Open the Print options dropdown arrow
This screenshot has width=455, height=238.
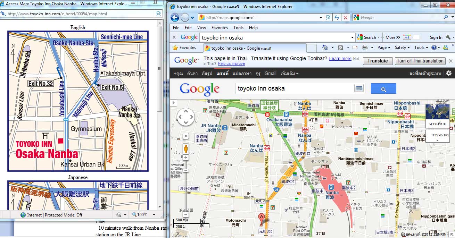click(x=372, y=48)
